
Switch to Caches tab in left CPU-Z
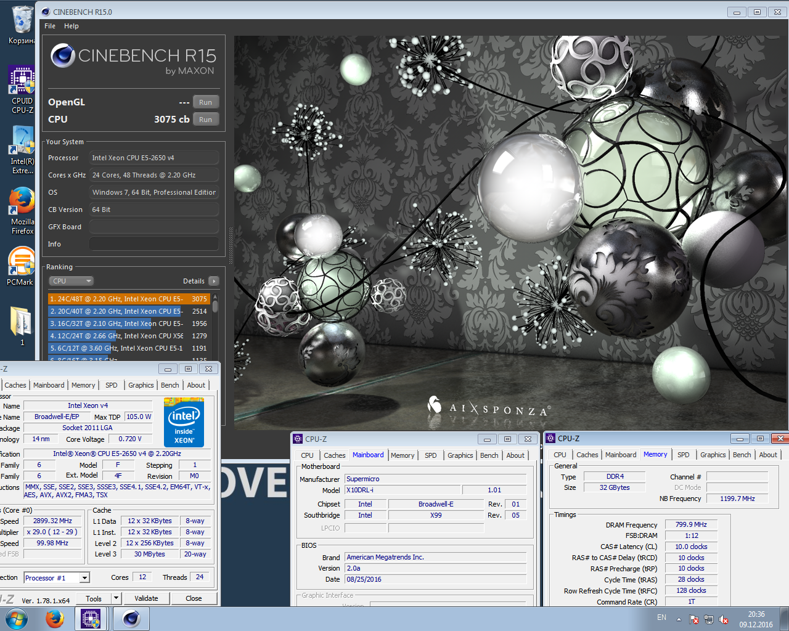coord(15,385)
